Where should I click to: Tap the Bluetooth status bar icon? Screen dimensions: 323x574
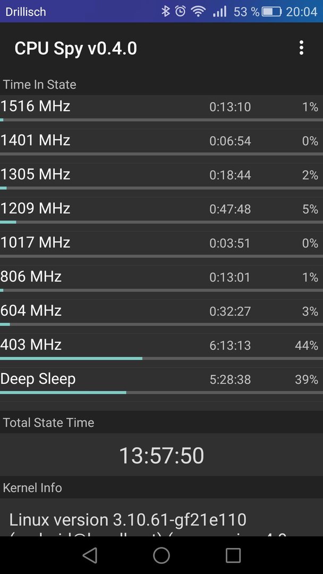point(166,11)
